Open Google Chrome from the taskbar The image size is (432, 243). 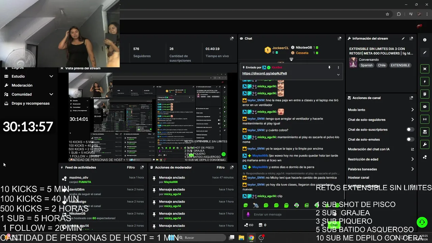tap(251, 238)
